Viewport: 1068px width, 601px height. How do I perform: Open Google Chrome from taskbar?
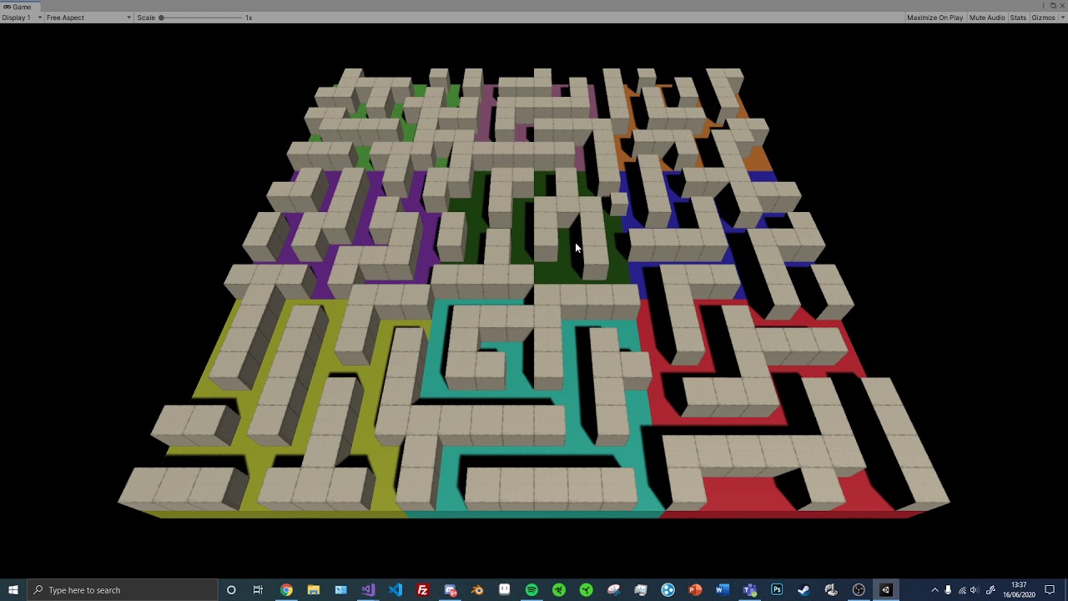[x=286, y=590]
